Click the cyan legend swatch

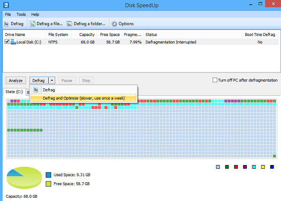click(254, 167)
